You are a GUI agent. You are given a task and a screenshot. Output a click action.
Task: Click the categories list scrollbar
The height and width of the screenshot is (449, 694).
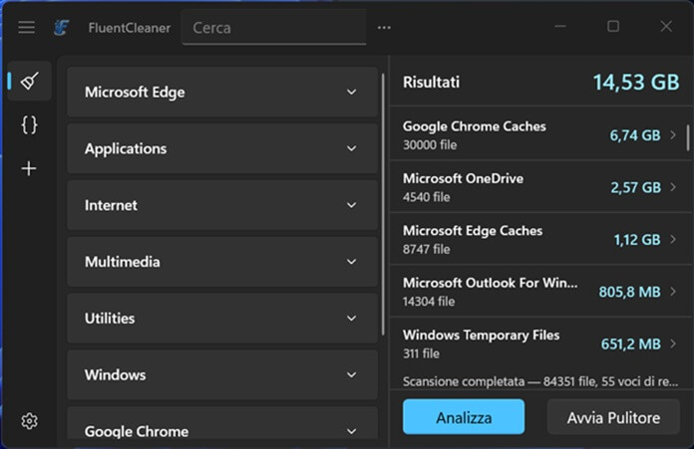[383, 204]
